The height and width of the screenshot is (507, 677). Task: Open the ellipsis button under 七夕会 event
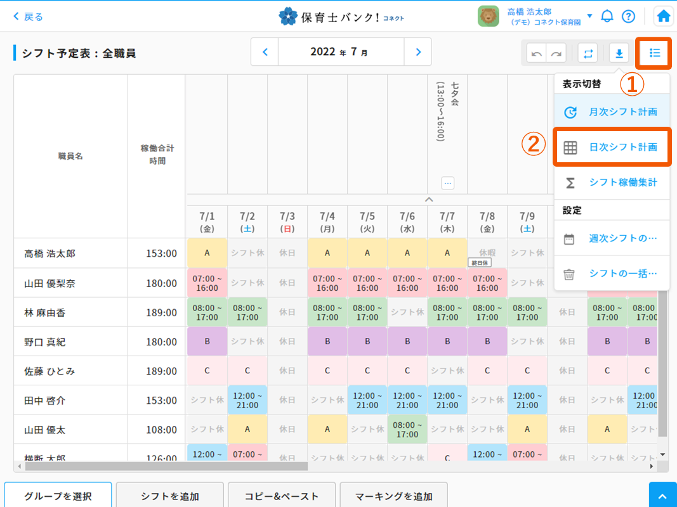(x=448, y=183)
